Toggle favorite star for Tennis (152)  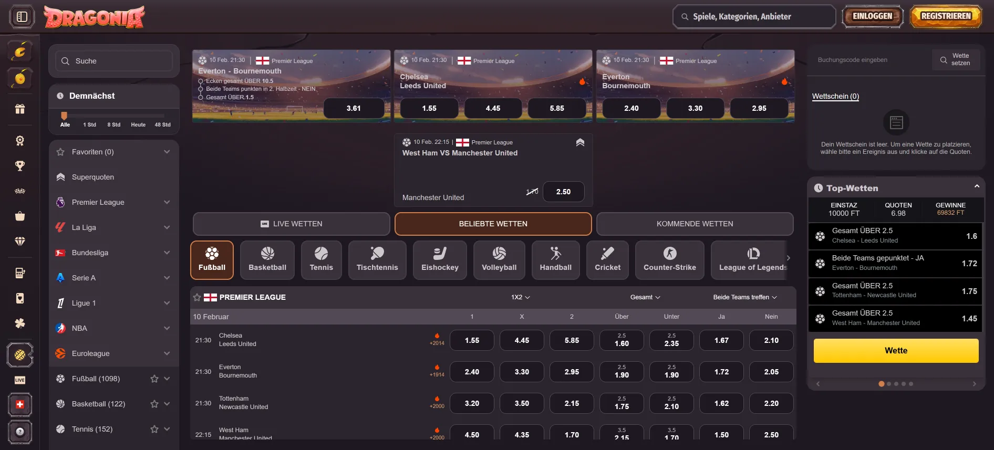tap(154, 429)
